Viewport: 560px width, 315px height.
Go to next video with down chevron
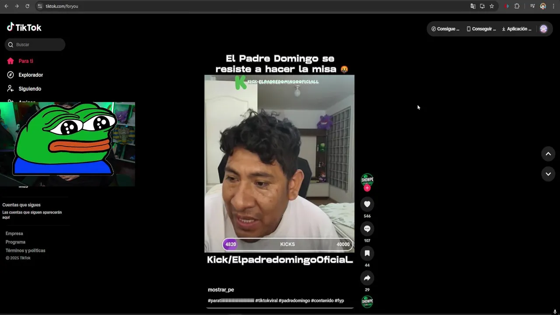[x=548, y=174]
